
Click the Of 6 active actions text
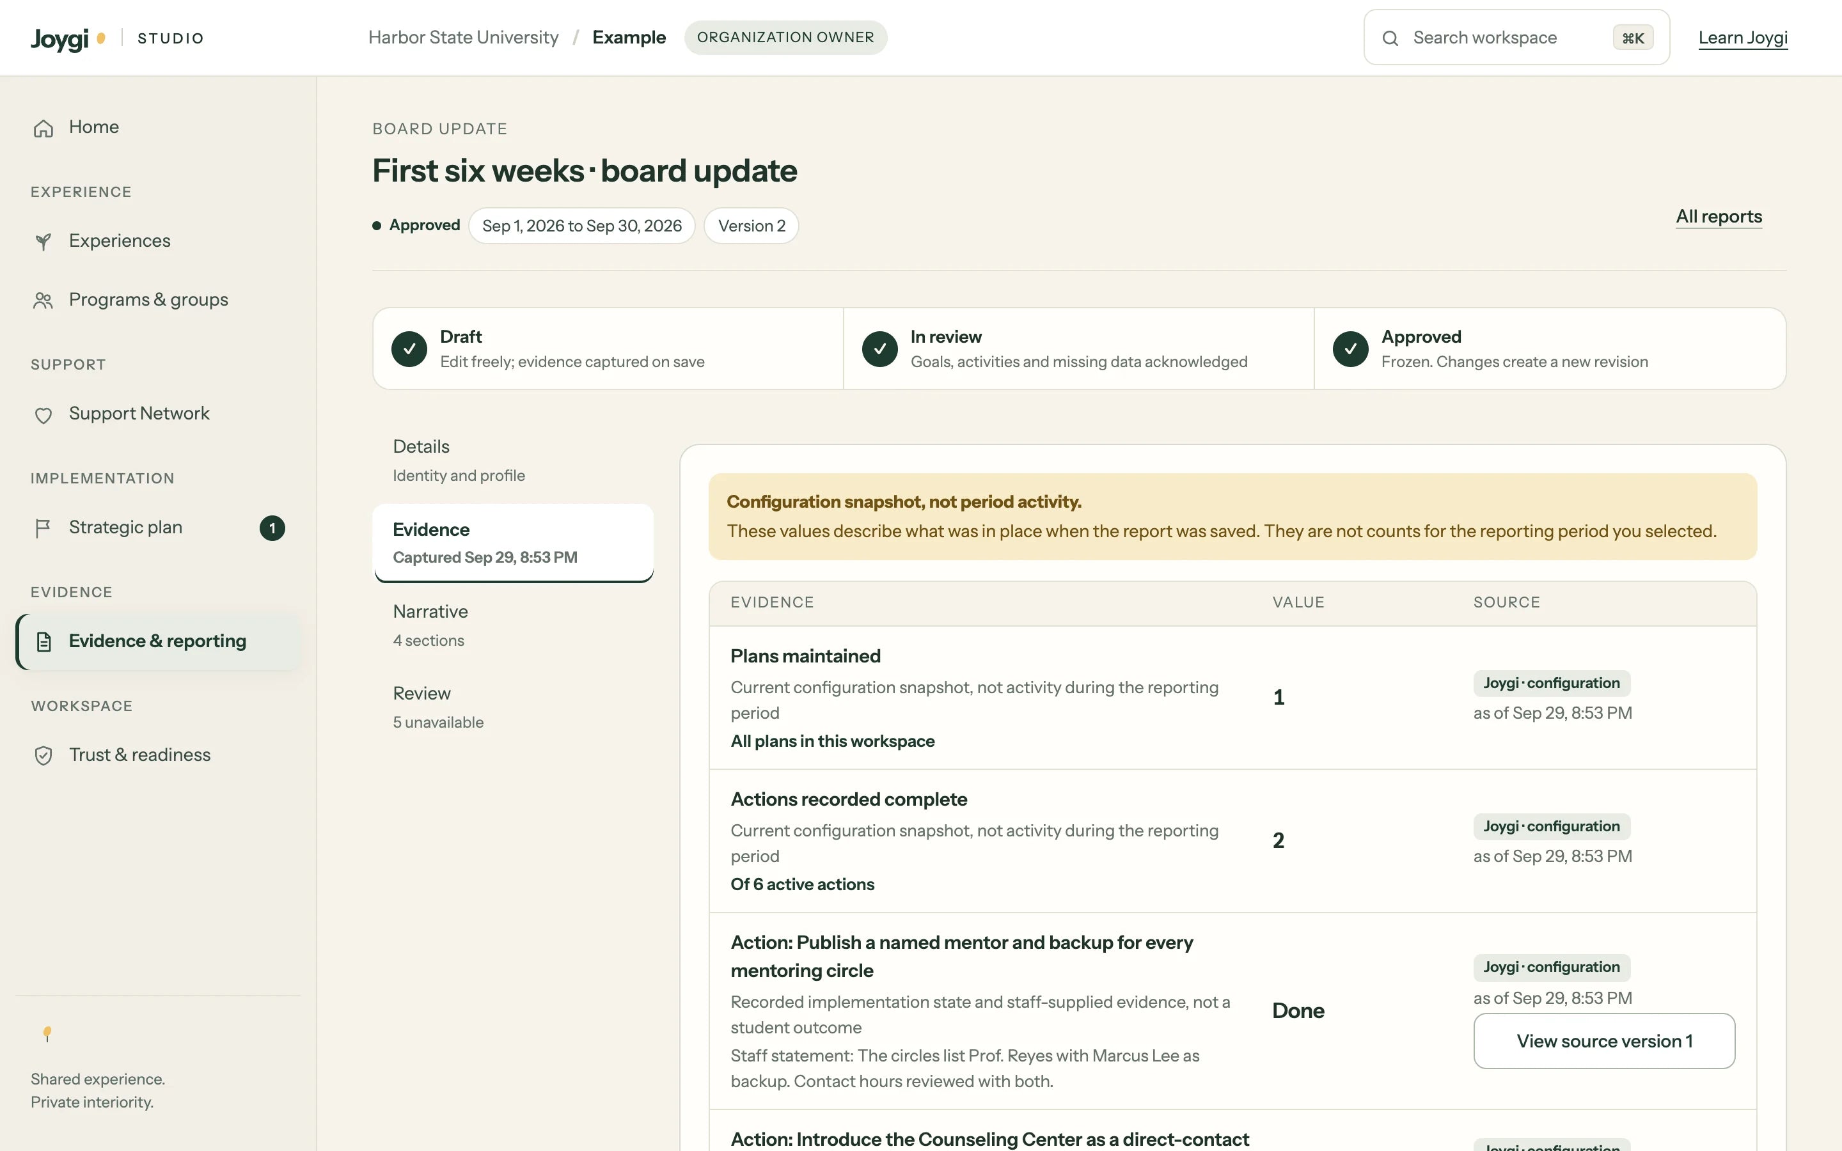[x=802, y=884]
